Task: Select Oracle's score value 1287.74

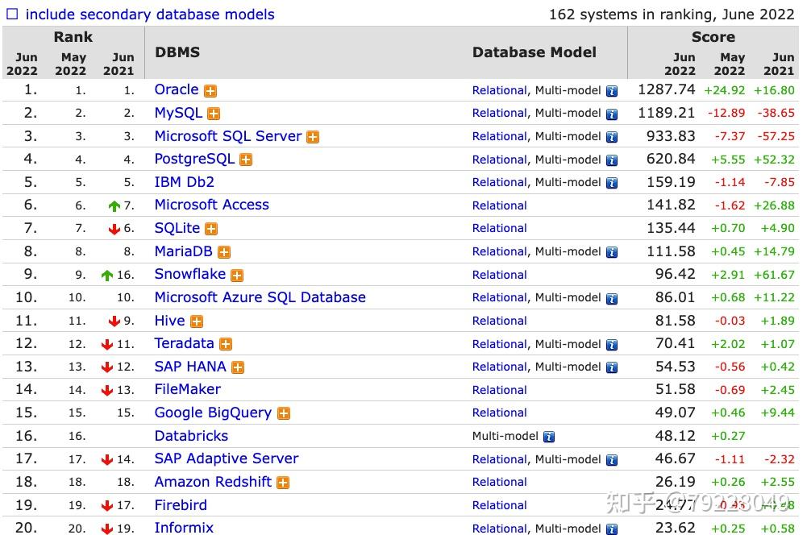Action: pos(667,89)
